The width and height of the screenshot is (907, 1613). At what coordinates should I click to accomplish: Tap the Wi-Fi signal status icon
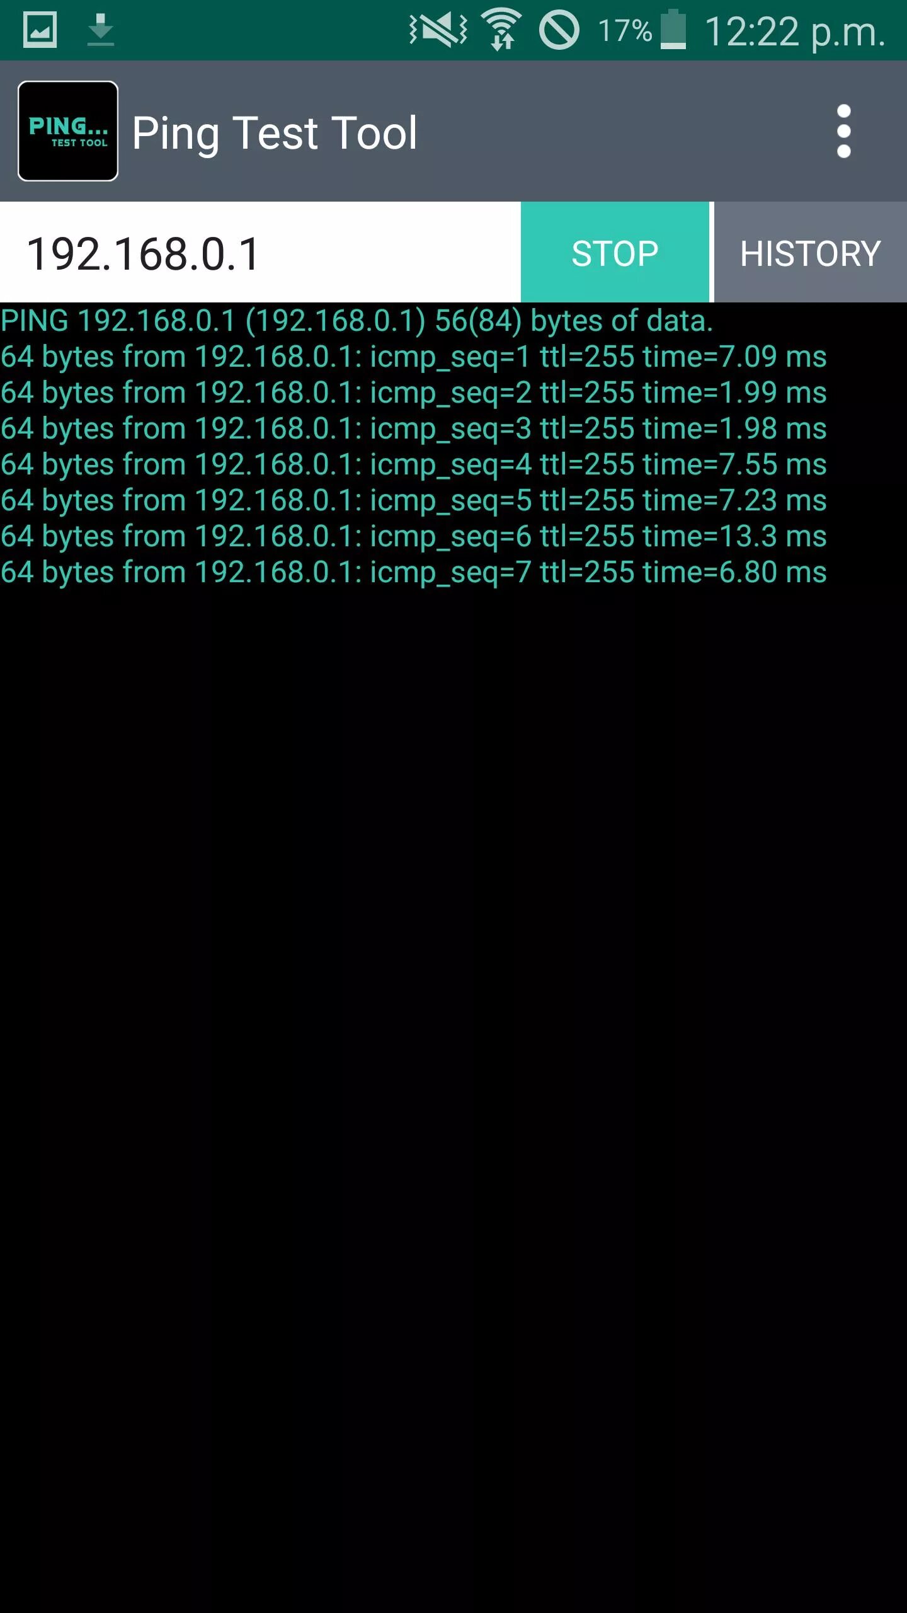click(502, 30)
